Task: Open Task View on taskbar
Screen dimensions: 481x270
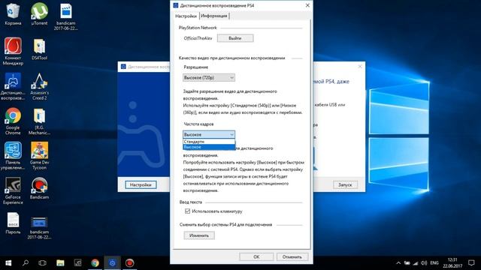Action: pyautogui.click(x=42, y=262)
